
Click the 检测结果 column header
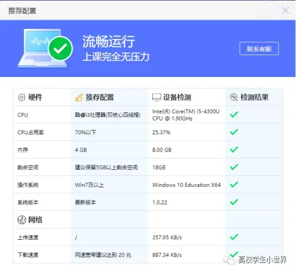(254, 97)
